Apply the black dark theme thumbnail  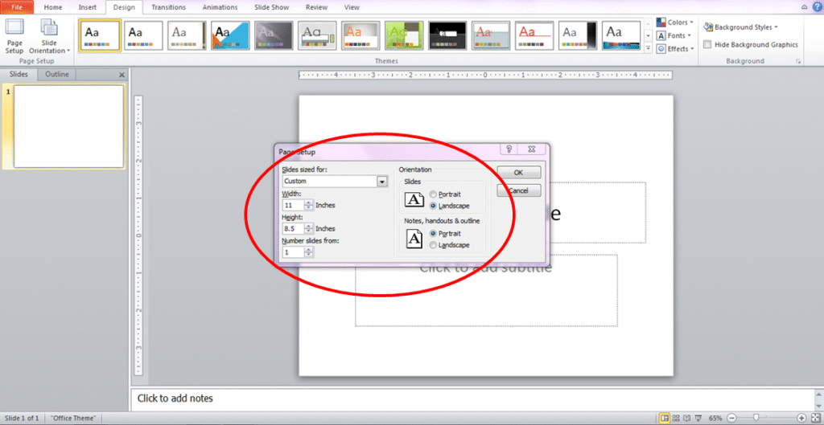(447, 35)
